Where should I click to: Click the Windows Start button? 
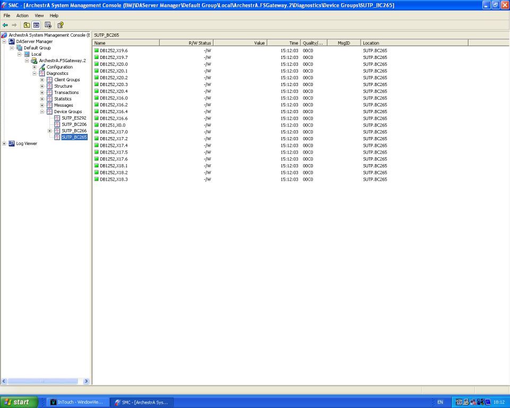19,402
